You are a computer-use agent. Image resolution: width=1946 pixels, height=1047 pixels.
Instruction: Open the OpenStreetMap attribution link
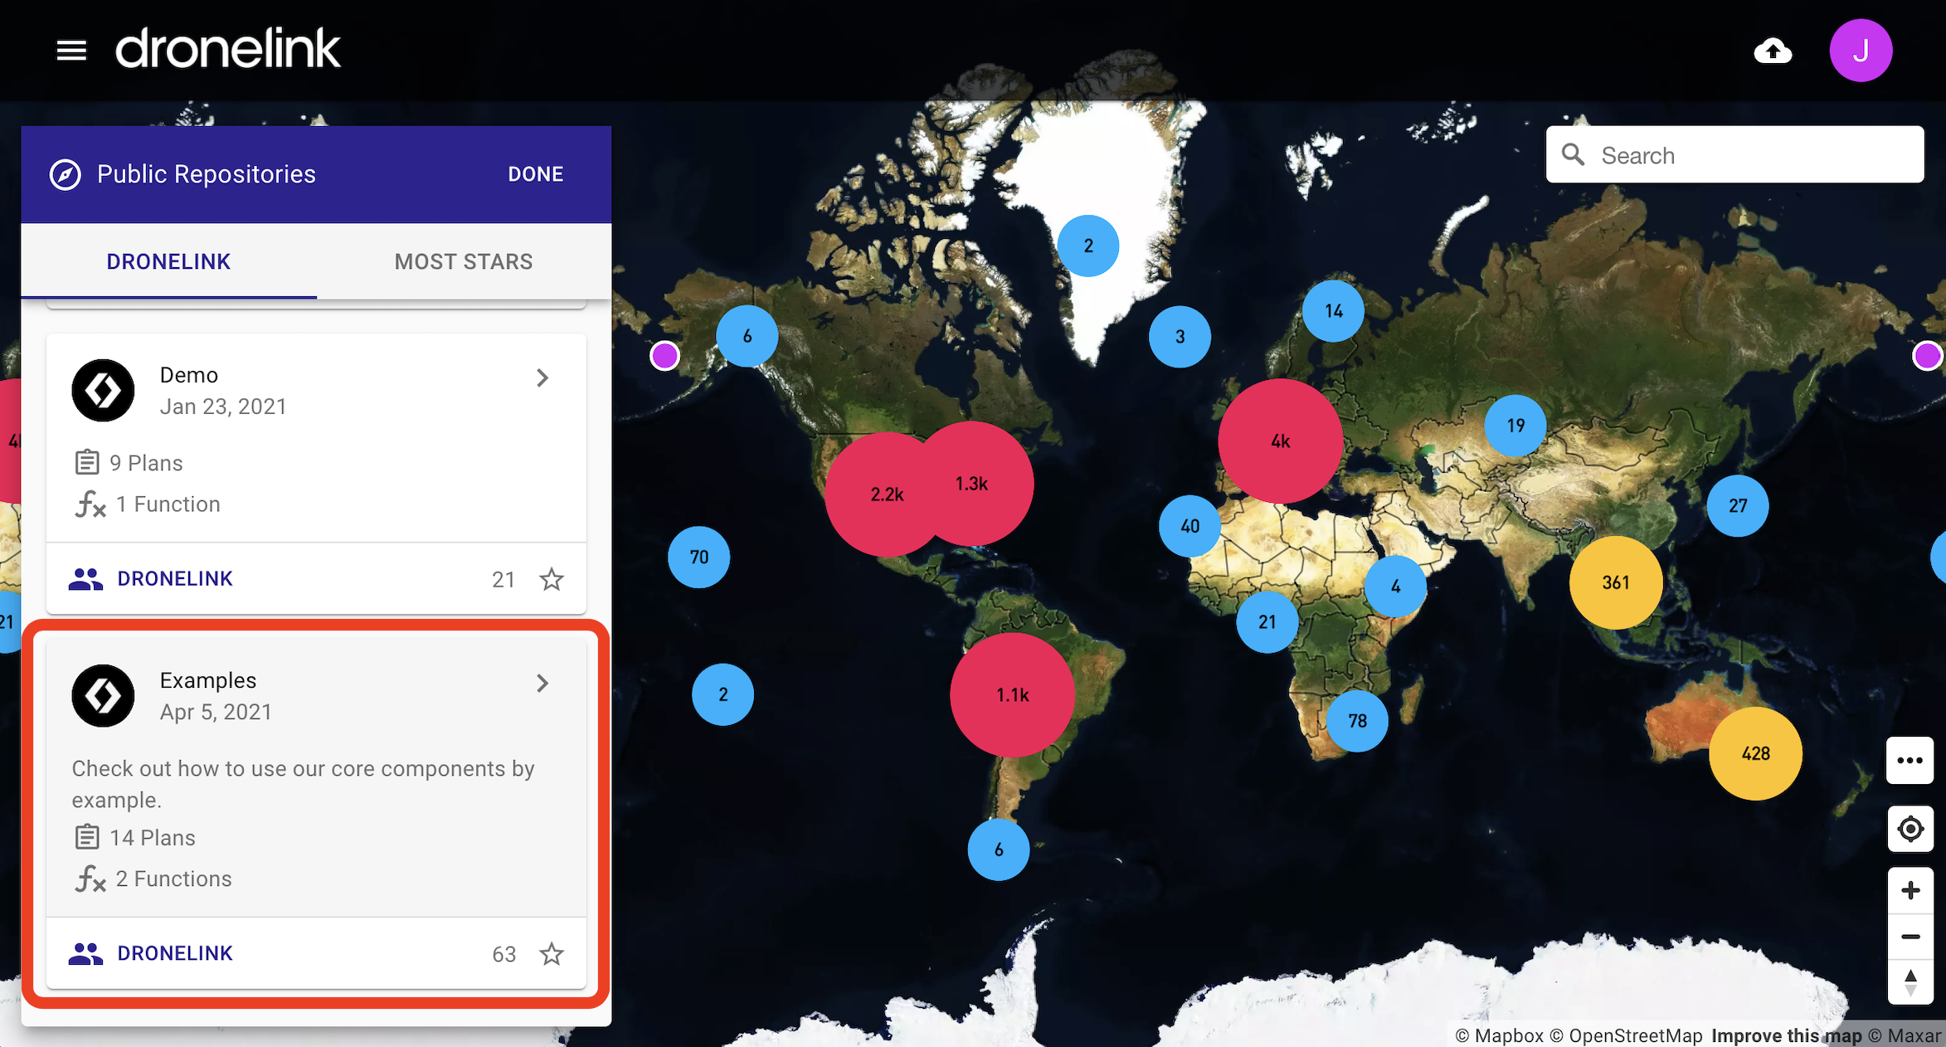point(1626,1035)
